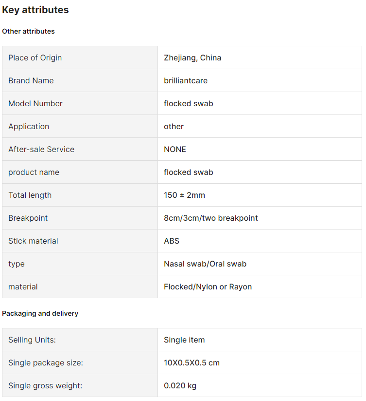The image size is (366, 401).
Task: Select the Single item value
Action: 184,340
